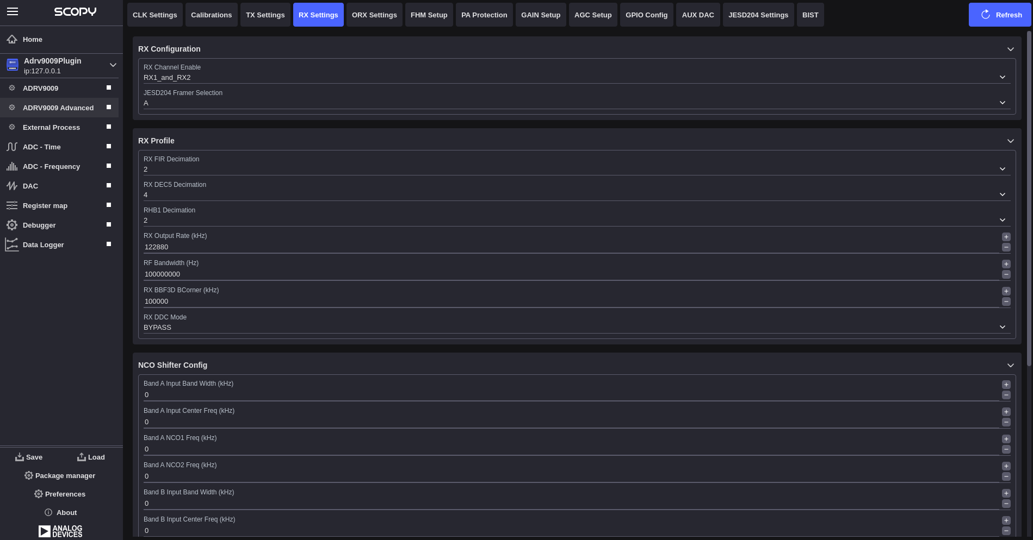Viewport: 1033px width, 540px height.
Task: Collapse the NCO Shifter Config section
Action: pyautogui.click(x=1010, y=365)
